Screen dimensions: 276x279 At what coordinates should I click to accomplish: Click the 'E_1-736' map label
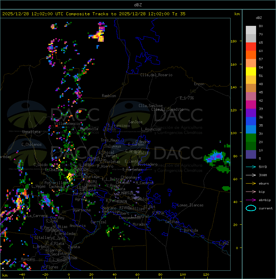tap(187, 98)
